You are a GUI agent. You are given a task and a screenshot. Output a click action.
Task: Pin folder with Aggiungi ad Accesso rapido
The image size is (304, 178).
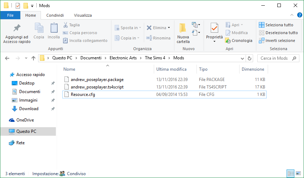point(17,33)
